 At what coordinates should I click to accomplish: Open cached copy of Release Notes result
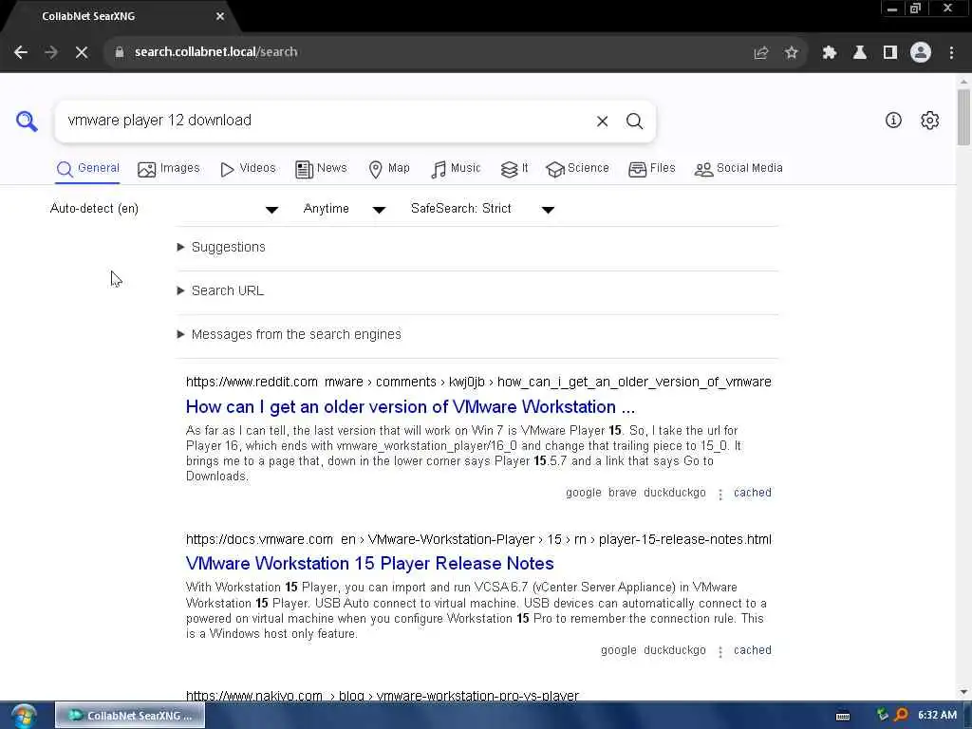753,650
